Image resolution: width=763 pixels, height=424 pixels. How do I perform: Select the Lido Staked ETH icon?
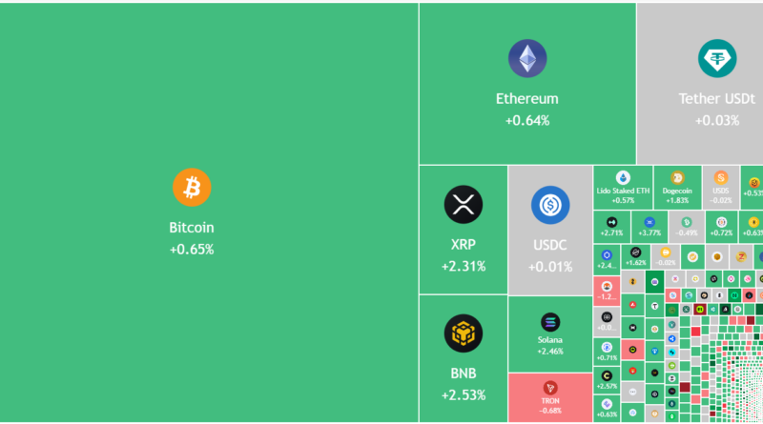click(x=623, y=178)
